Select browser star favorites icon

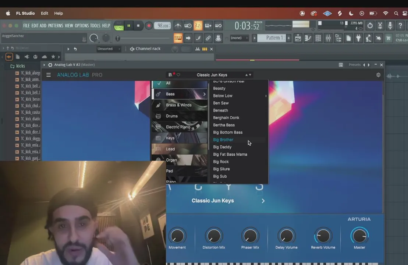point(53,56)
